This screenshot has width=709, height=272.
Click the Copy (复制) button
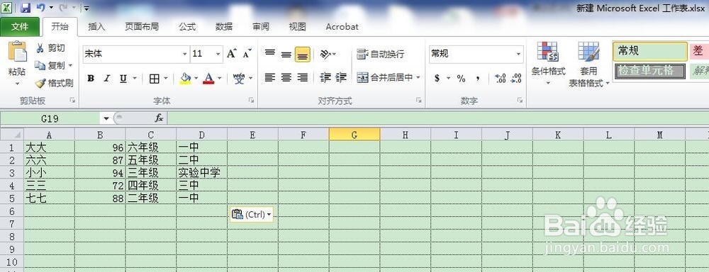click(x=50, y=65)
